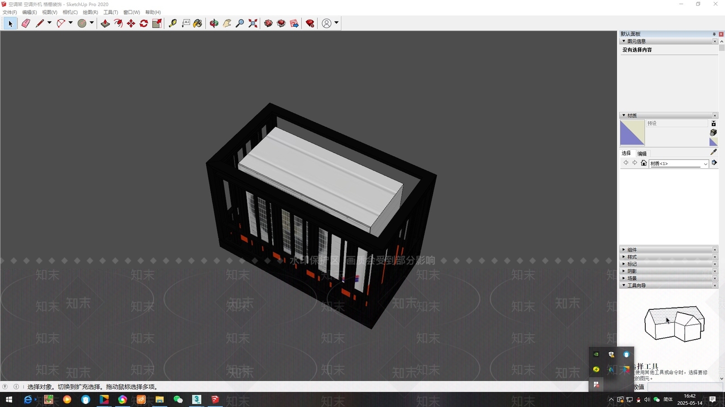Activate the Arc drawing tool
The image size is (725, 407).
tap(61, 24)
